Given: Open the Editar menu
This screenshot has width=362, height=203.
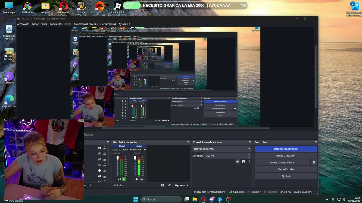Looking at the screenshot, I should 35,24.
